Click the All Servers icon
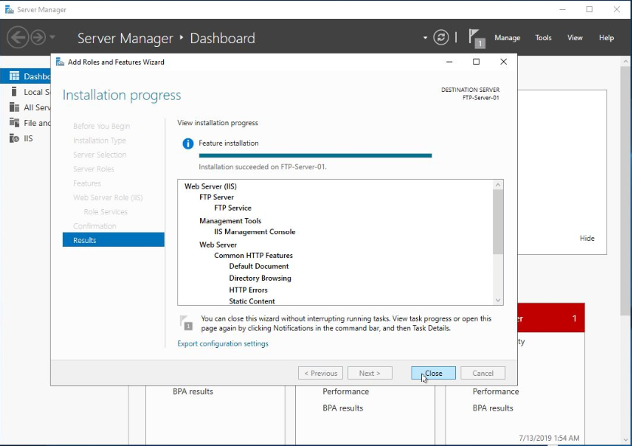This screenshot has width=632, height=446. (14, 106)
